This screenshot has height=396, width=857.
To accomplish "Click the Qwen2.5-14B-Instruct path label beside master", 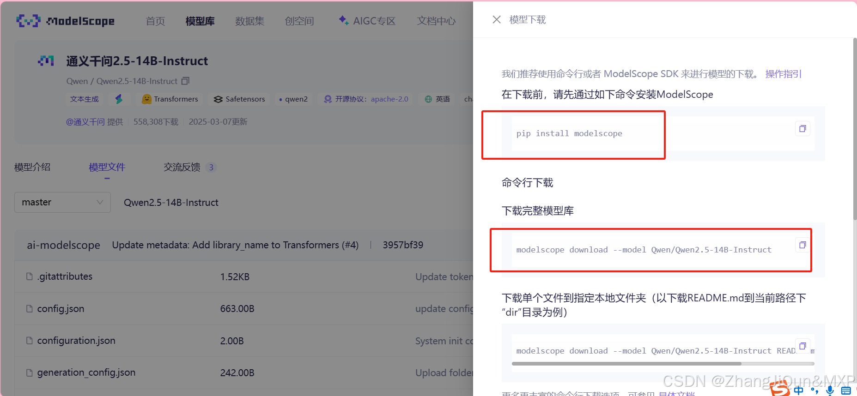I will (171, 203).
